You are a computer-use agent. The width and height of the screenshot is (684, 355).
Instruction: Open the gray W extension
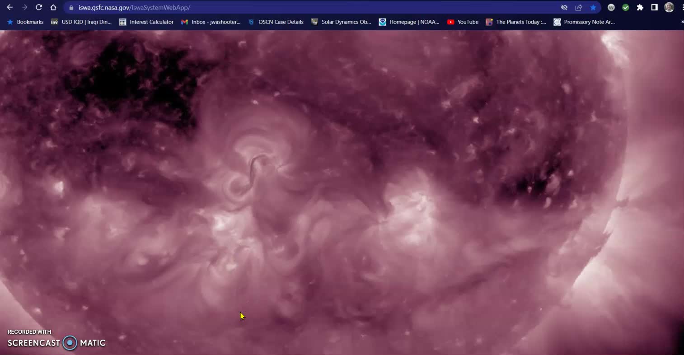pyautogui.click(x=611, y=7)
